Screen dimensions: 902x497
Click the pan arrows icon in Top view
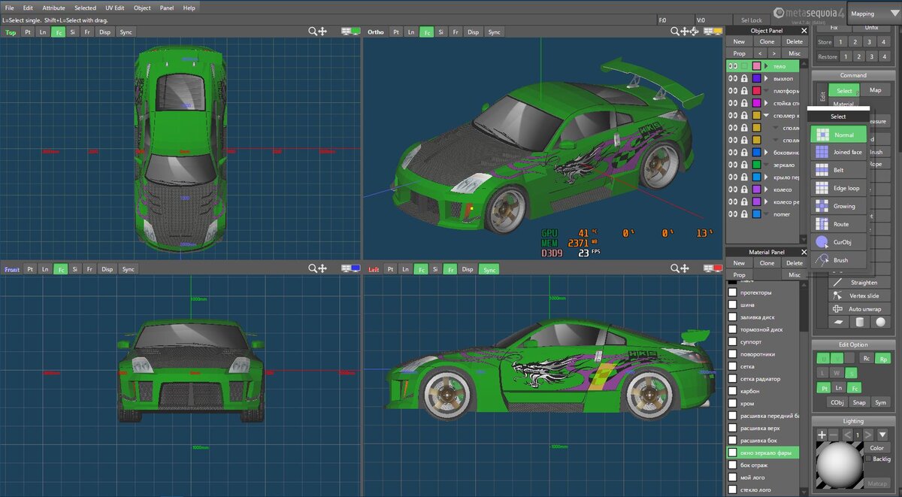323,32
